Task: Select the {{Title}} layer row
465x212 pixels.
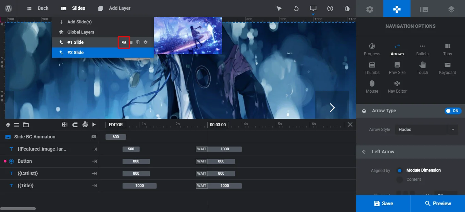Action: pyautogui.click(x=49, y=186)
